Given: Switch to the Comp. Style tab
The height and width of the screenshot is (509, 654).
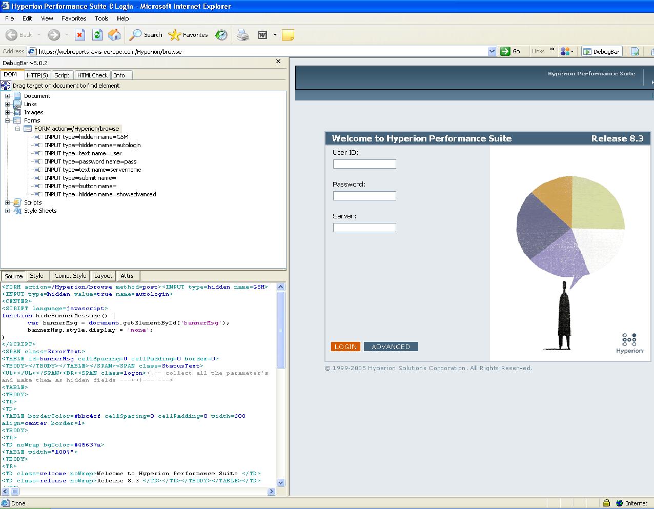Looking at the screenshot, I should point(70,276).
